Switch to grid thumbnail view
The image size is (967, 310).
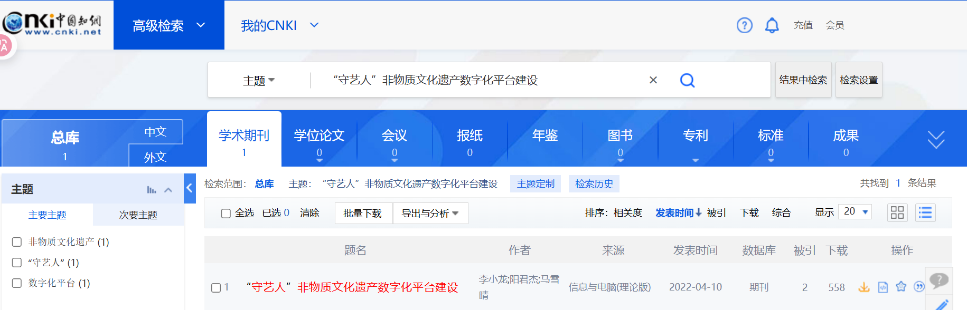click(x=897, y=212)
